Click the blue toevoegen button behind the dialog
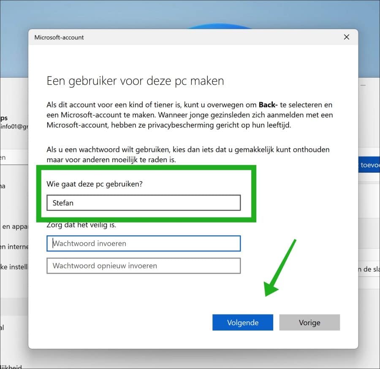Image resolution: width=380 pixels, height=369 pixels. (370, 165)
